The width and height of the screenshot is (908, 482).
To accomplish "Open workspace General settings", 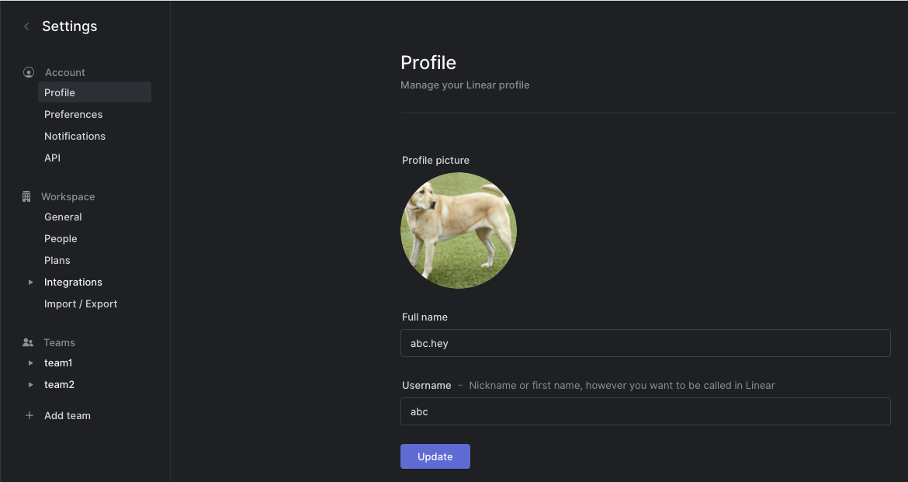I will 63,217.
